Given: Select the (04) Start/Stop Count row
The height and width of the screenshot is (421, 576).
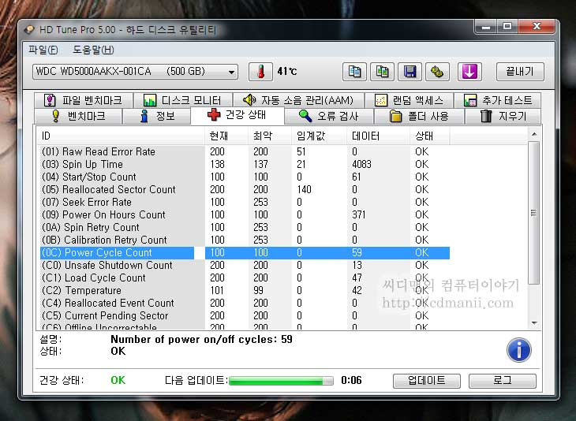Looking at the screenshot, I should 245,177.
